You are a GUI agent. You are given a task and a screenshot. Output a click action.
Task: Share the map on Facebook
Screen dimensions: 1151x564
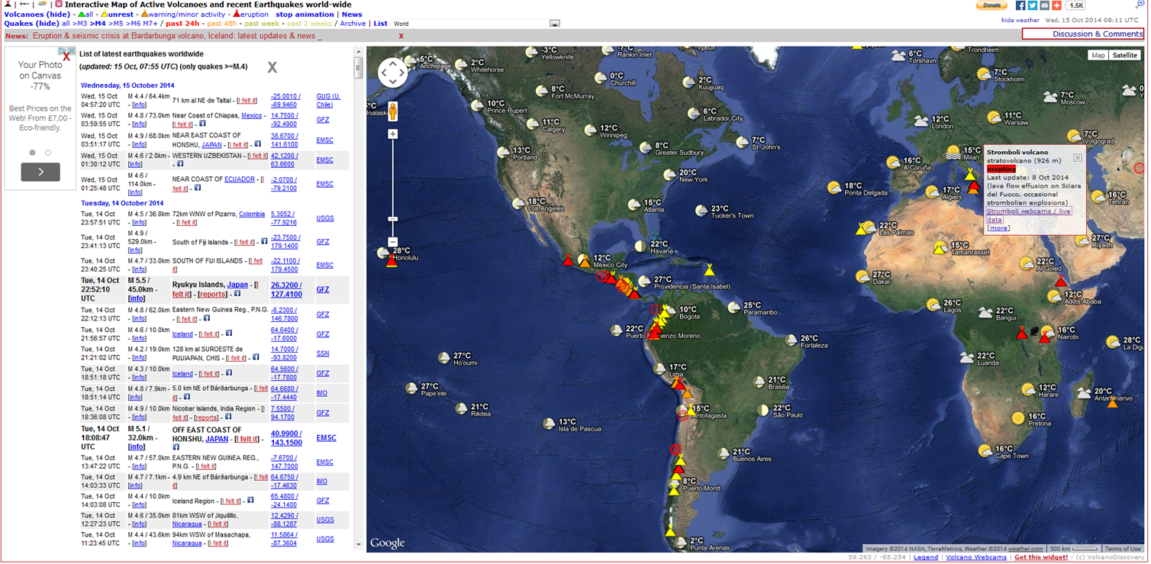click(1020, 5)
